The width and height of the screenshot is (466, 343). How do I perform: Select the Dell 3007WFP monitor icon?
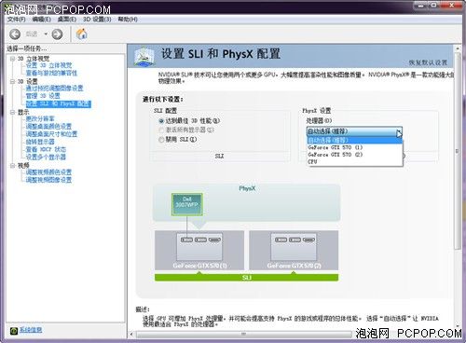pos(187,204)
